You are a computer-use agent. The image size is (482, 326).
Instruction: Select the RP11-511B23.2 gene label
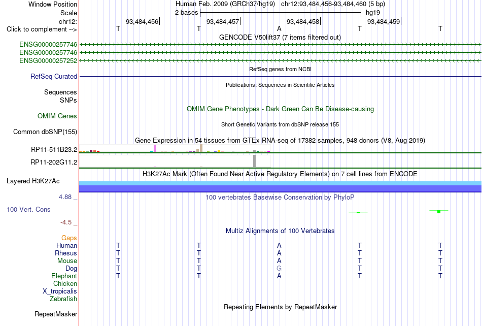(x=54, y=149)
